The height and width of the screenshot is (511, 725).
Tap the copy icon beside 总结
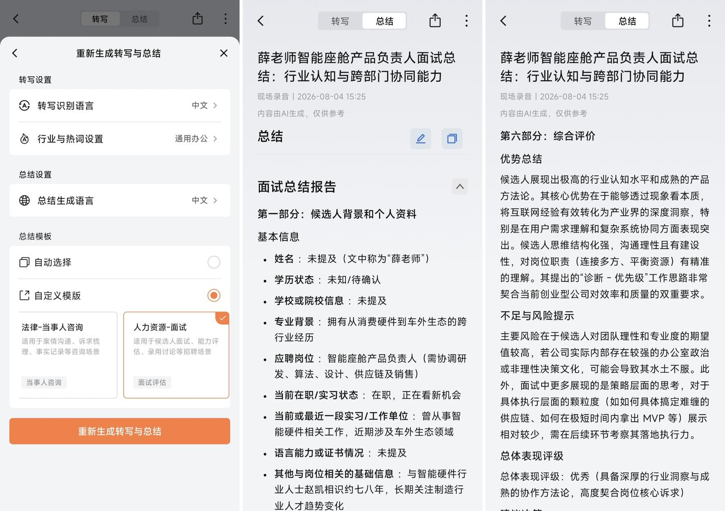pos(452,139)
